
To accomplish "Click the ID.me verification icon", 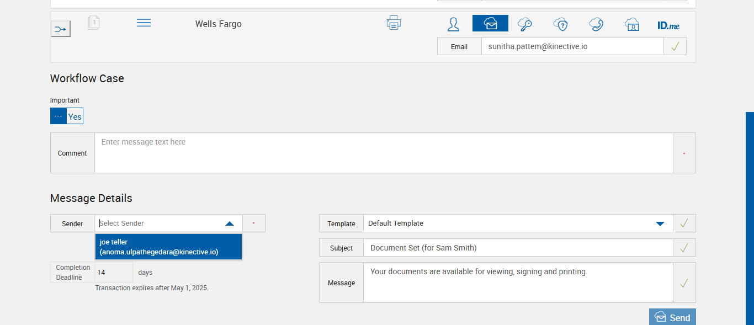I will [668, 25].
